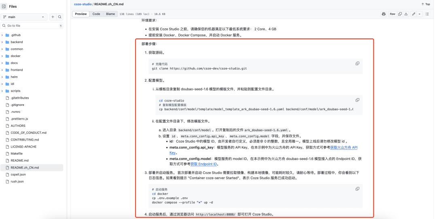The image size is (437, 219).
Task: Click the ark_doubao-seed-1.6.yaml inline code text
Action: point(266,130)
